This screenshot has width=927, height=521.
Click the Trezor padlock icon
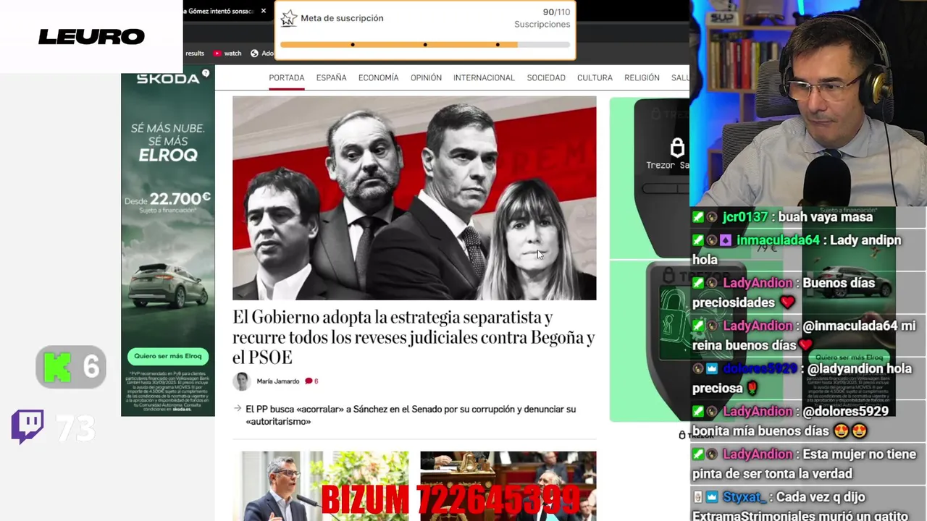click(677, 148)
